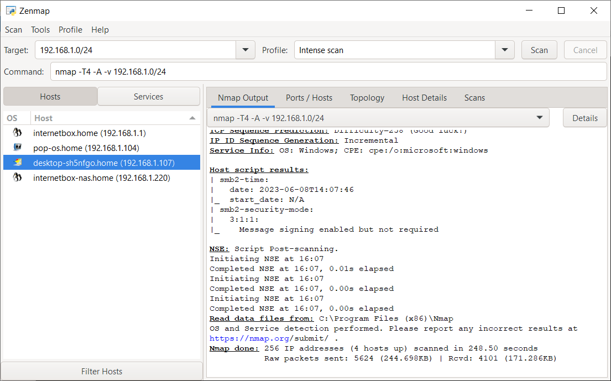
Task: Click the penguin icon next to internetbox-nas.home
Action: (17, 178)
